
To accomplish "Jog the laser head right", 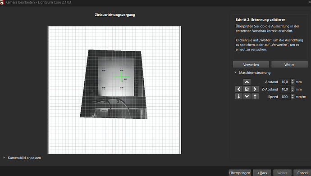I will pos(255,89).
